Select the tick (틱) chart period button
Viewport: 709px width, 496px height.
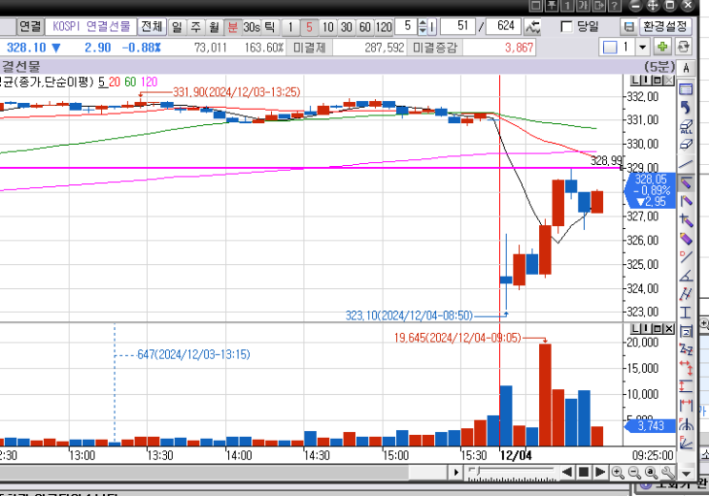269,27
